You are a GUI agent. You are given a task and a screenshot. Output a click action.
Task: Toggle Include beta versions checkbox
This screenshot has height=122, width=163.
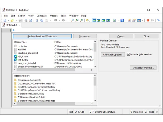pyautogui.click(x=128, y=54)
